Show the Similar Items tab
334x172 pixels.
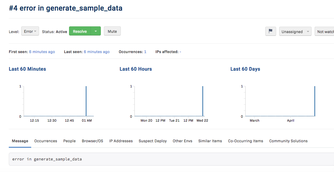210,141
